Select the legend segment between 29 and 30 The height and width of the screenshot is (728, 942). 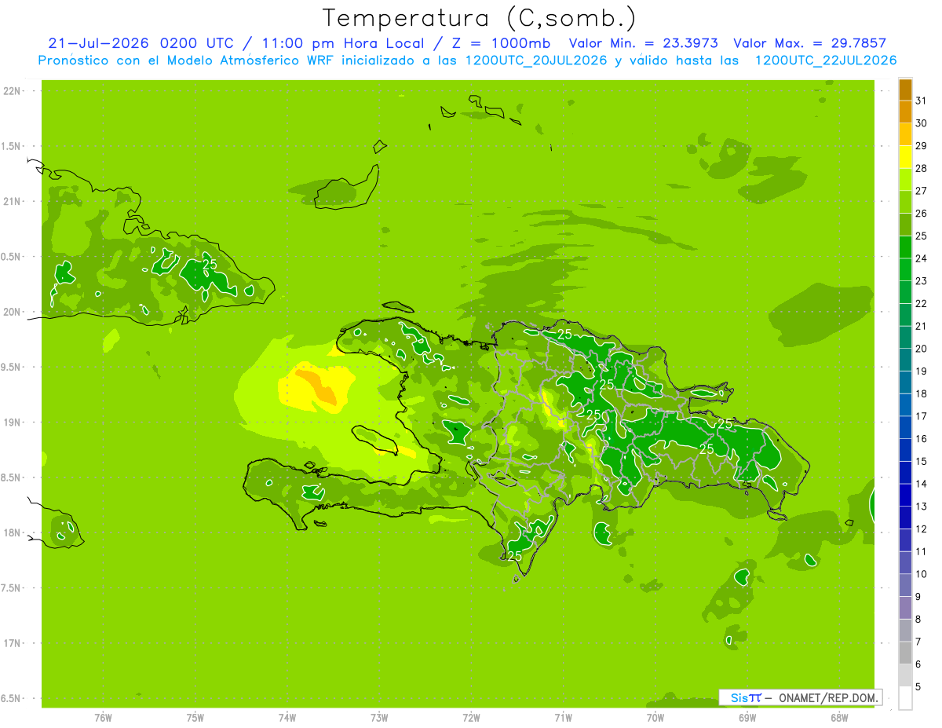[x=905, y=134]
